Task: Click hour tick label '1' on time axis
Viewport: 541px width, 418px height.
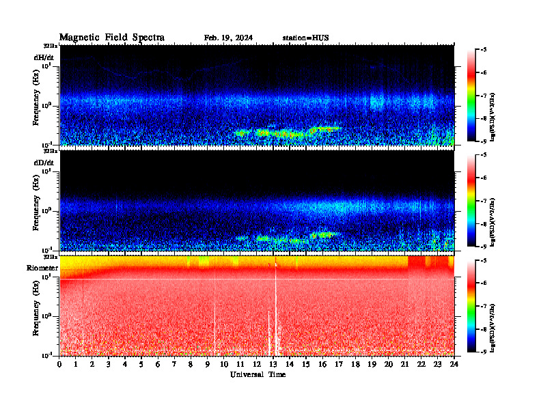Action: point(76,364)
